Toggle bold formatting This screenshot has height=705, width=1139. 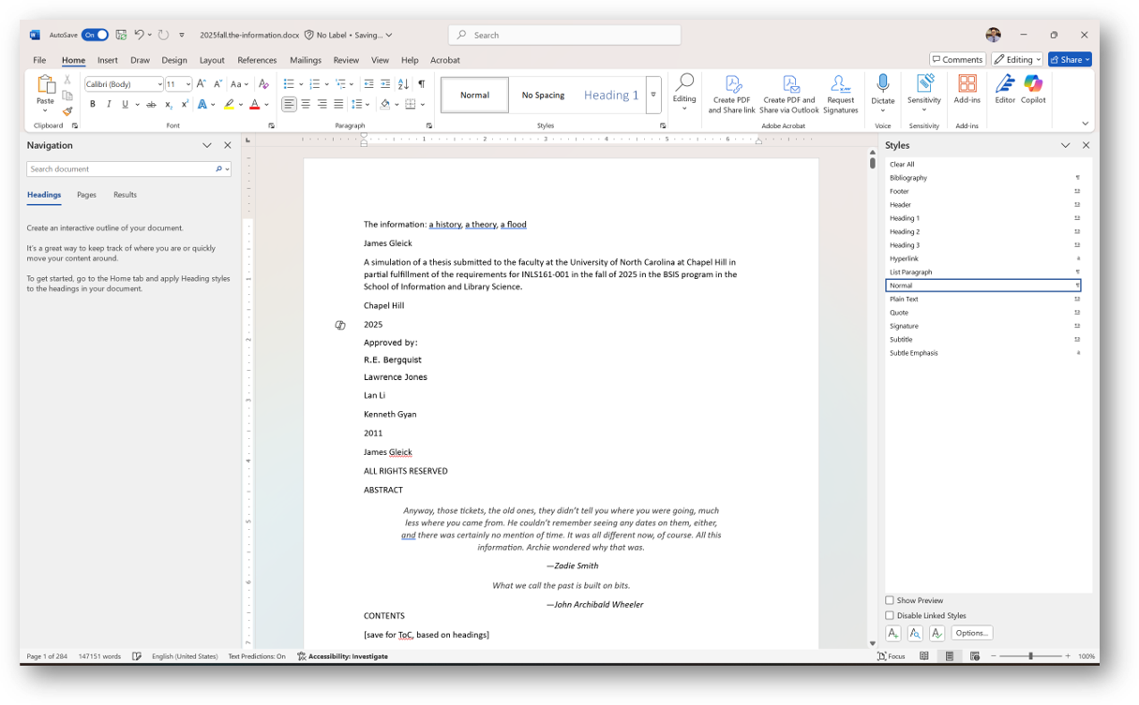92,104
